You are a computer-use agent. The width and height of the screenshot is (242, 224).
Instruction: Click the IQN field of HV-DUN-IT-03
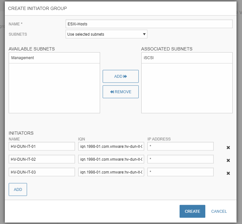point(111,172)
